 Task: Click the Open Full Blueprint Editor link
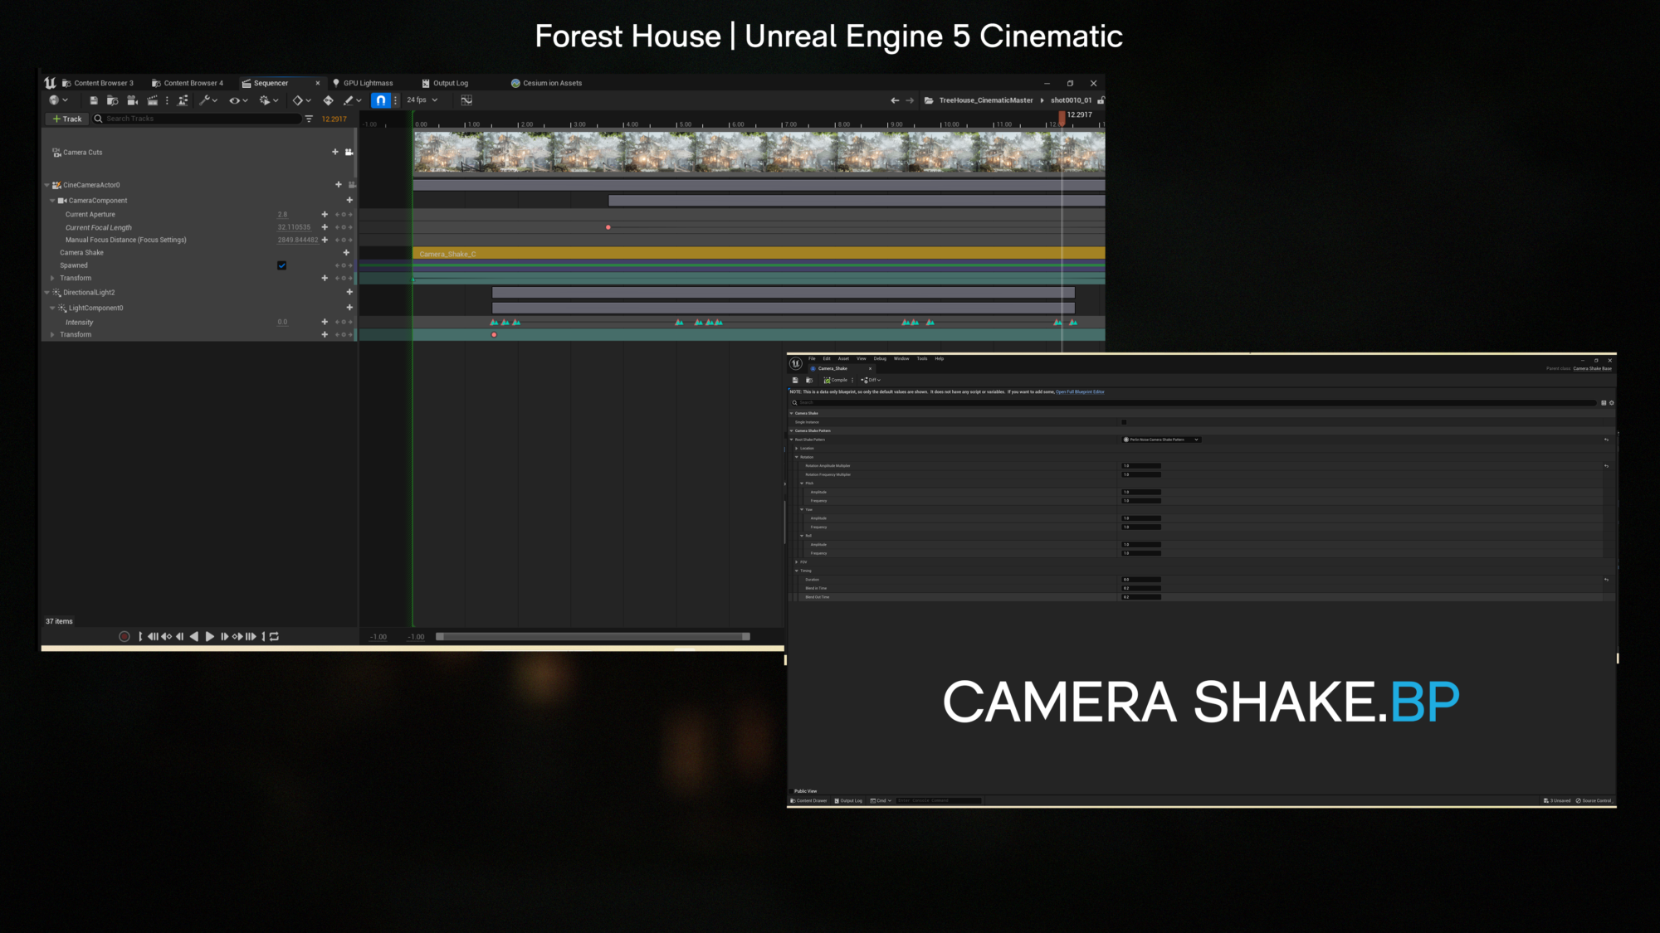1080,392
